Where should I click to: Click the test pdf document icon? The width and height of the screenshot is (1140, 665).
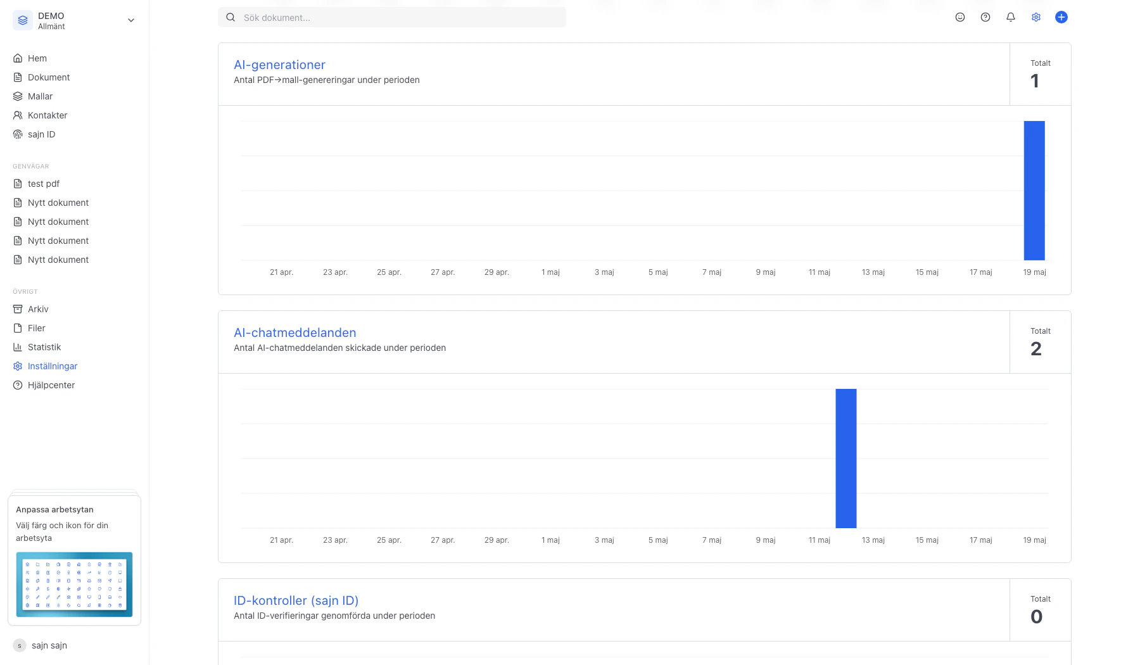click(18, 184)
